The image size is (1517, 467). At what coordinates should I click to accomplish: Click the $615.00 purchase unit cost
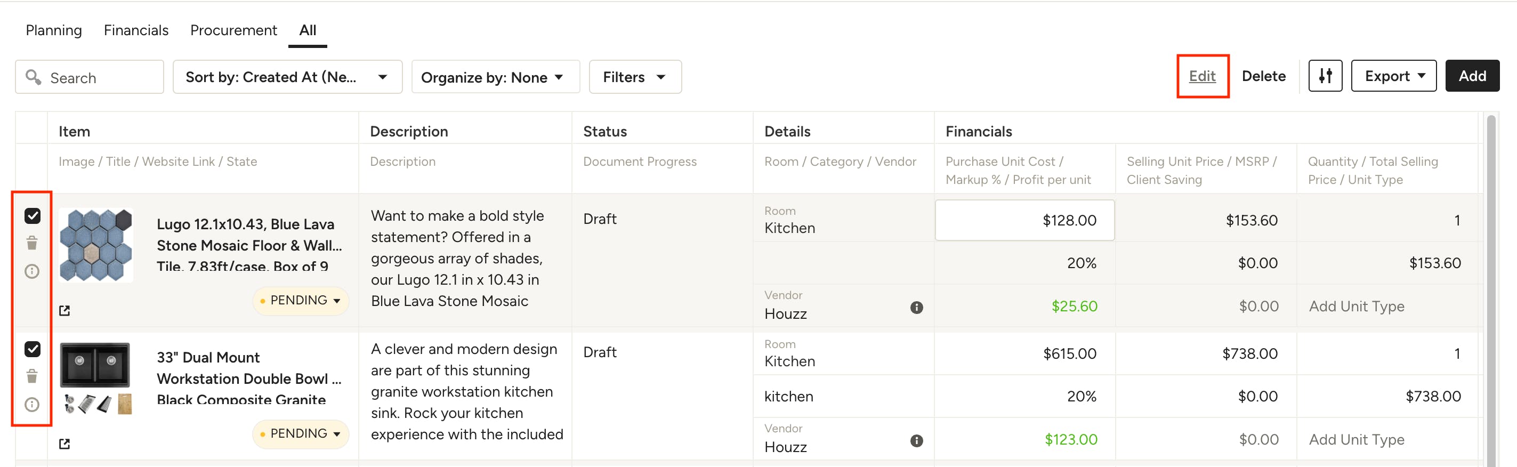[x=1069, y=353]
